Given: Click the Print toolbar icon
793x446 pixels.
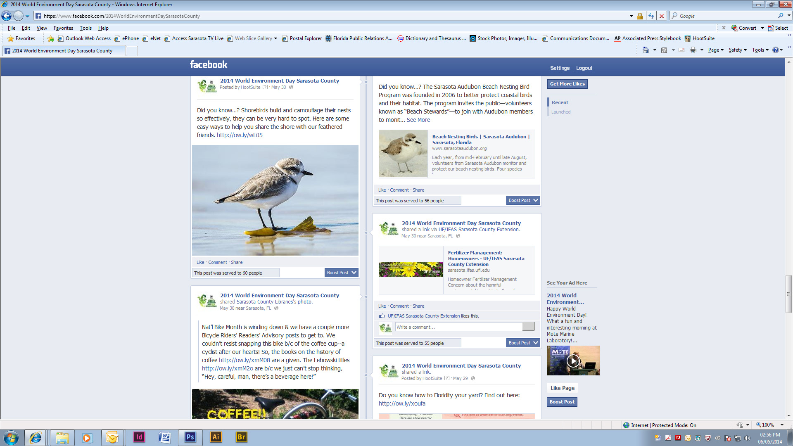Looking at the screenshot, I should tap(693, 50).
